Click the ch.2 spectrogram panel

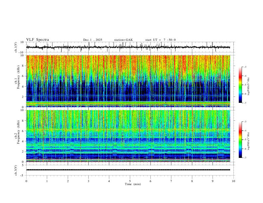pyautogui.click(x=128, y=136)
